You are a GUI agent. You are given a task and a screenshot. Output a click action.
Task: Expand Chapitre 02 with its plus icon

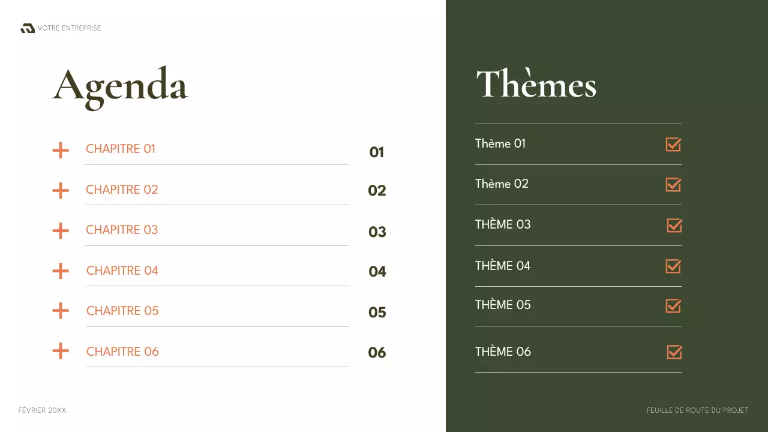click(61, 191)
